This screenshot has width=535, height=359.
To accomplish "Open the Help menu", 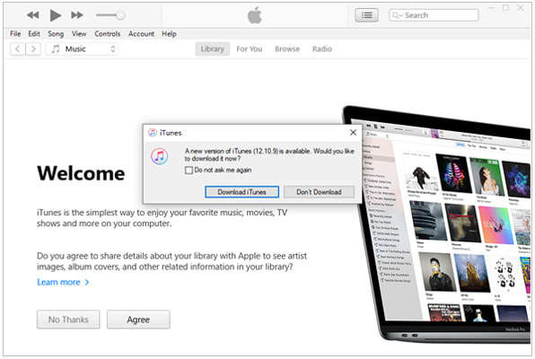I will click(170, 34).
